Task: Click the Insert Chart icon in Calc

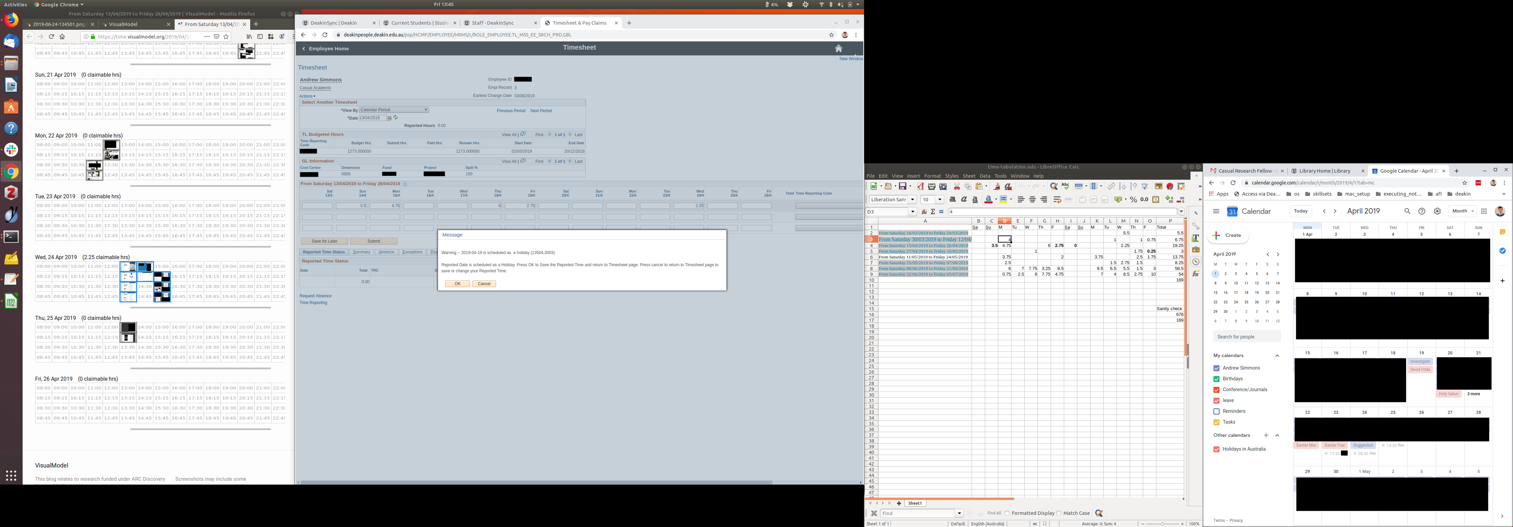Action: tap(1170, 187)
